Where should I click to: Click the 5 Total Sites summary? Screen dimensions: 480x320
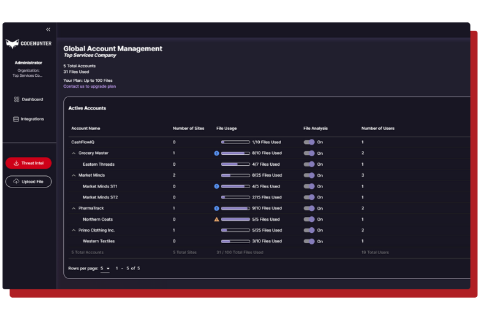184,252
